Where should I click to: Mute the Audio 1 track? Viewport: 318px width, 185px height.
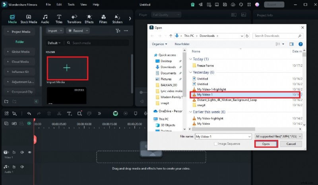pos(22,168)
